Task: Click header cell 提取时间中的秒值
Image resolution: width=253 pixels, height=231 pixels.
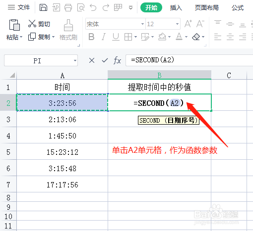Action: [160, 87]
